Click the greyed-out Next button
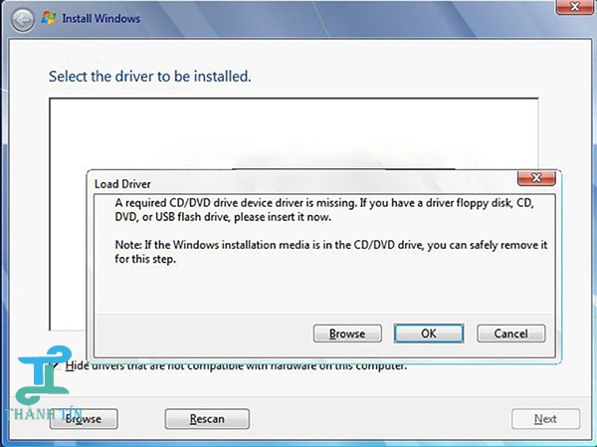The height and width of the screenshot is (447, 597). point(545,419)
